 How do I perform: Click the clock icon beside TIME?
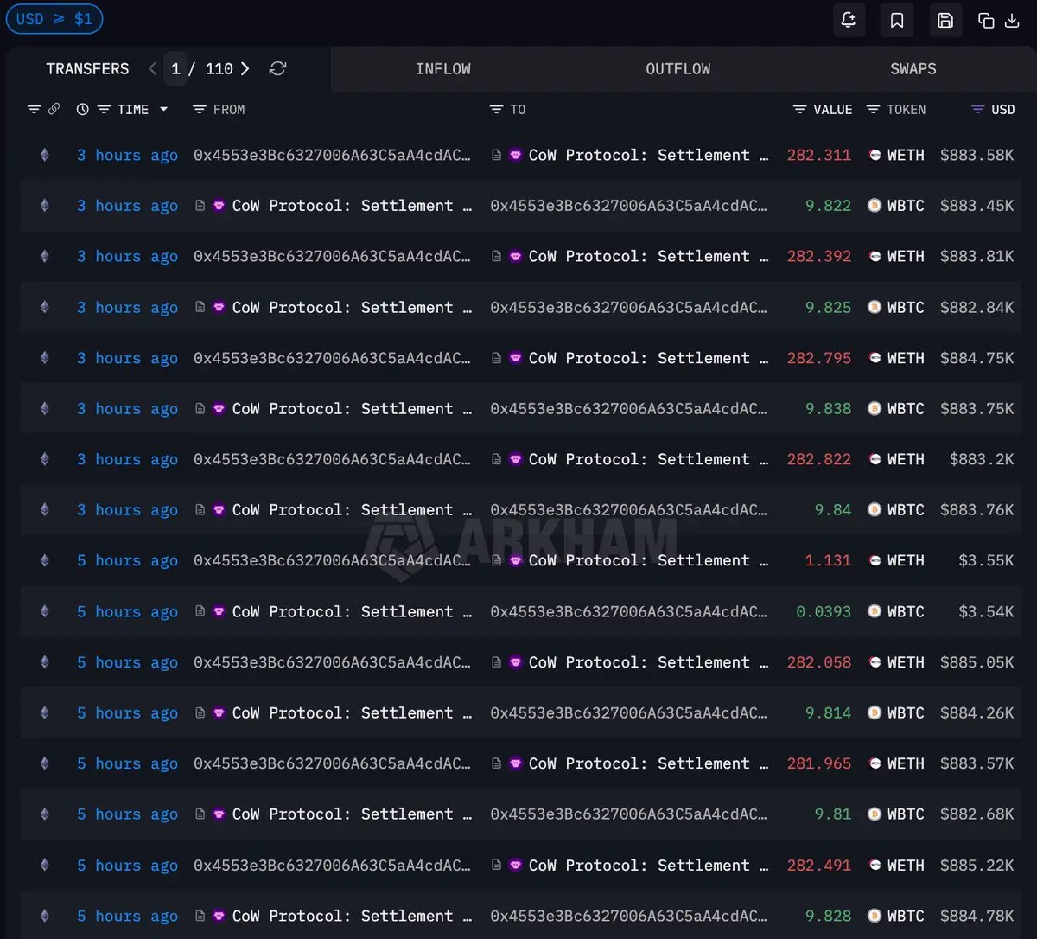(83, 109)
